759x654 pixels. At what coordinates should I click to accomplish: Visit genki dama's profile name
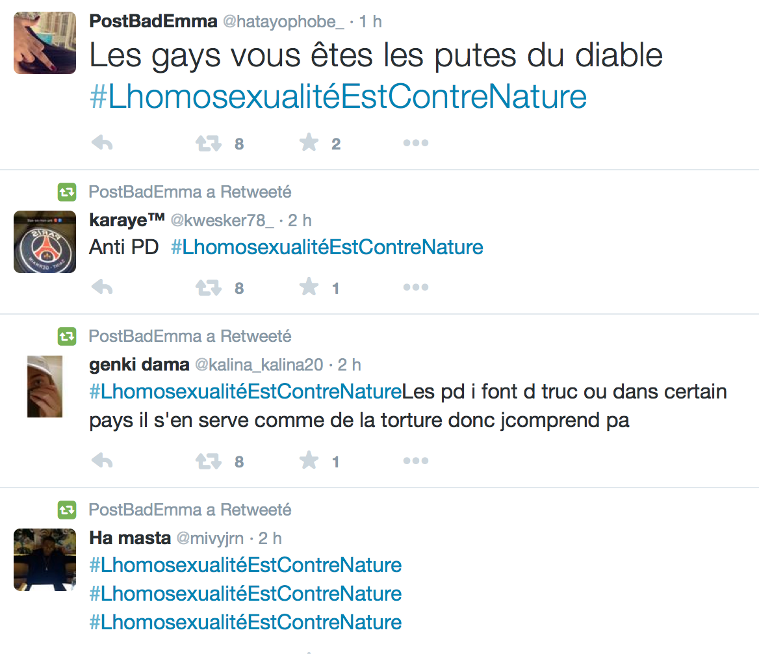click(x=139, y=365)
